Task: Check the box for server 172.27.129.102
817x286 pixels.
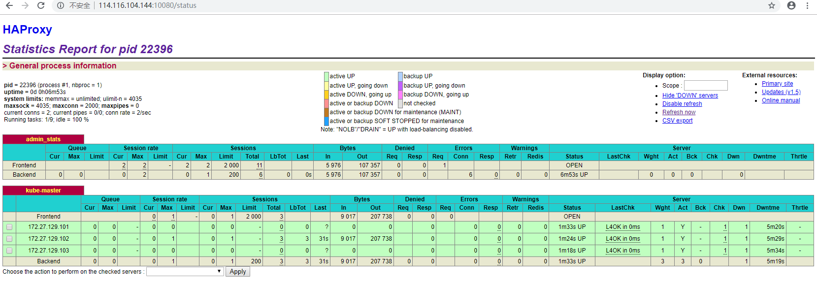Action: (9, 239)
